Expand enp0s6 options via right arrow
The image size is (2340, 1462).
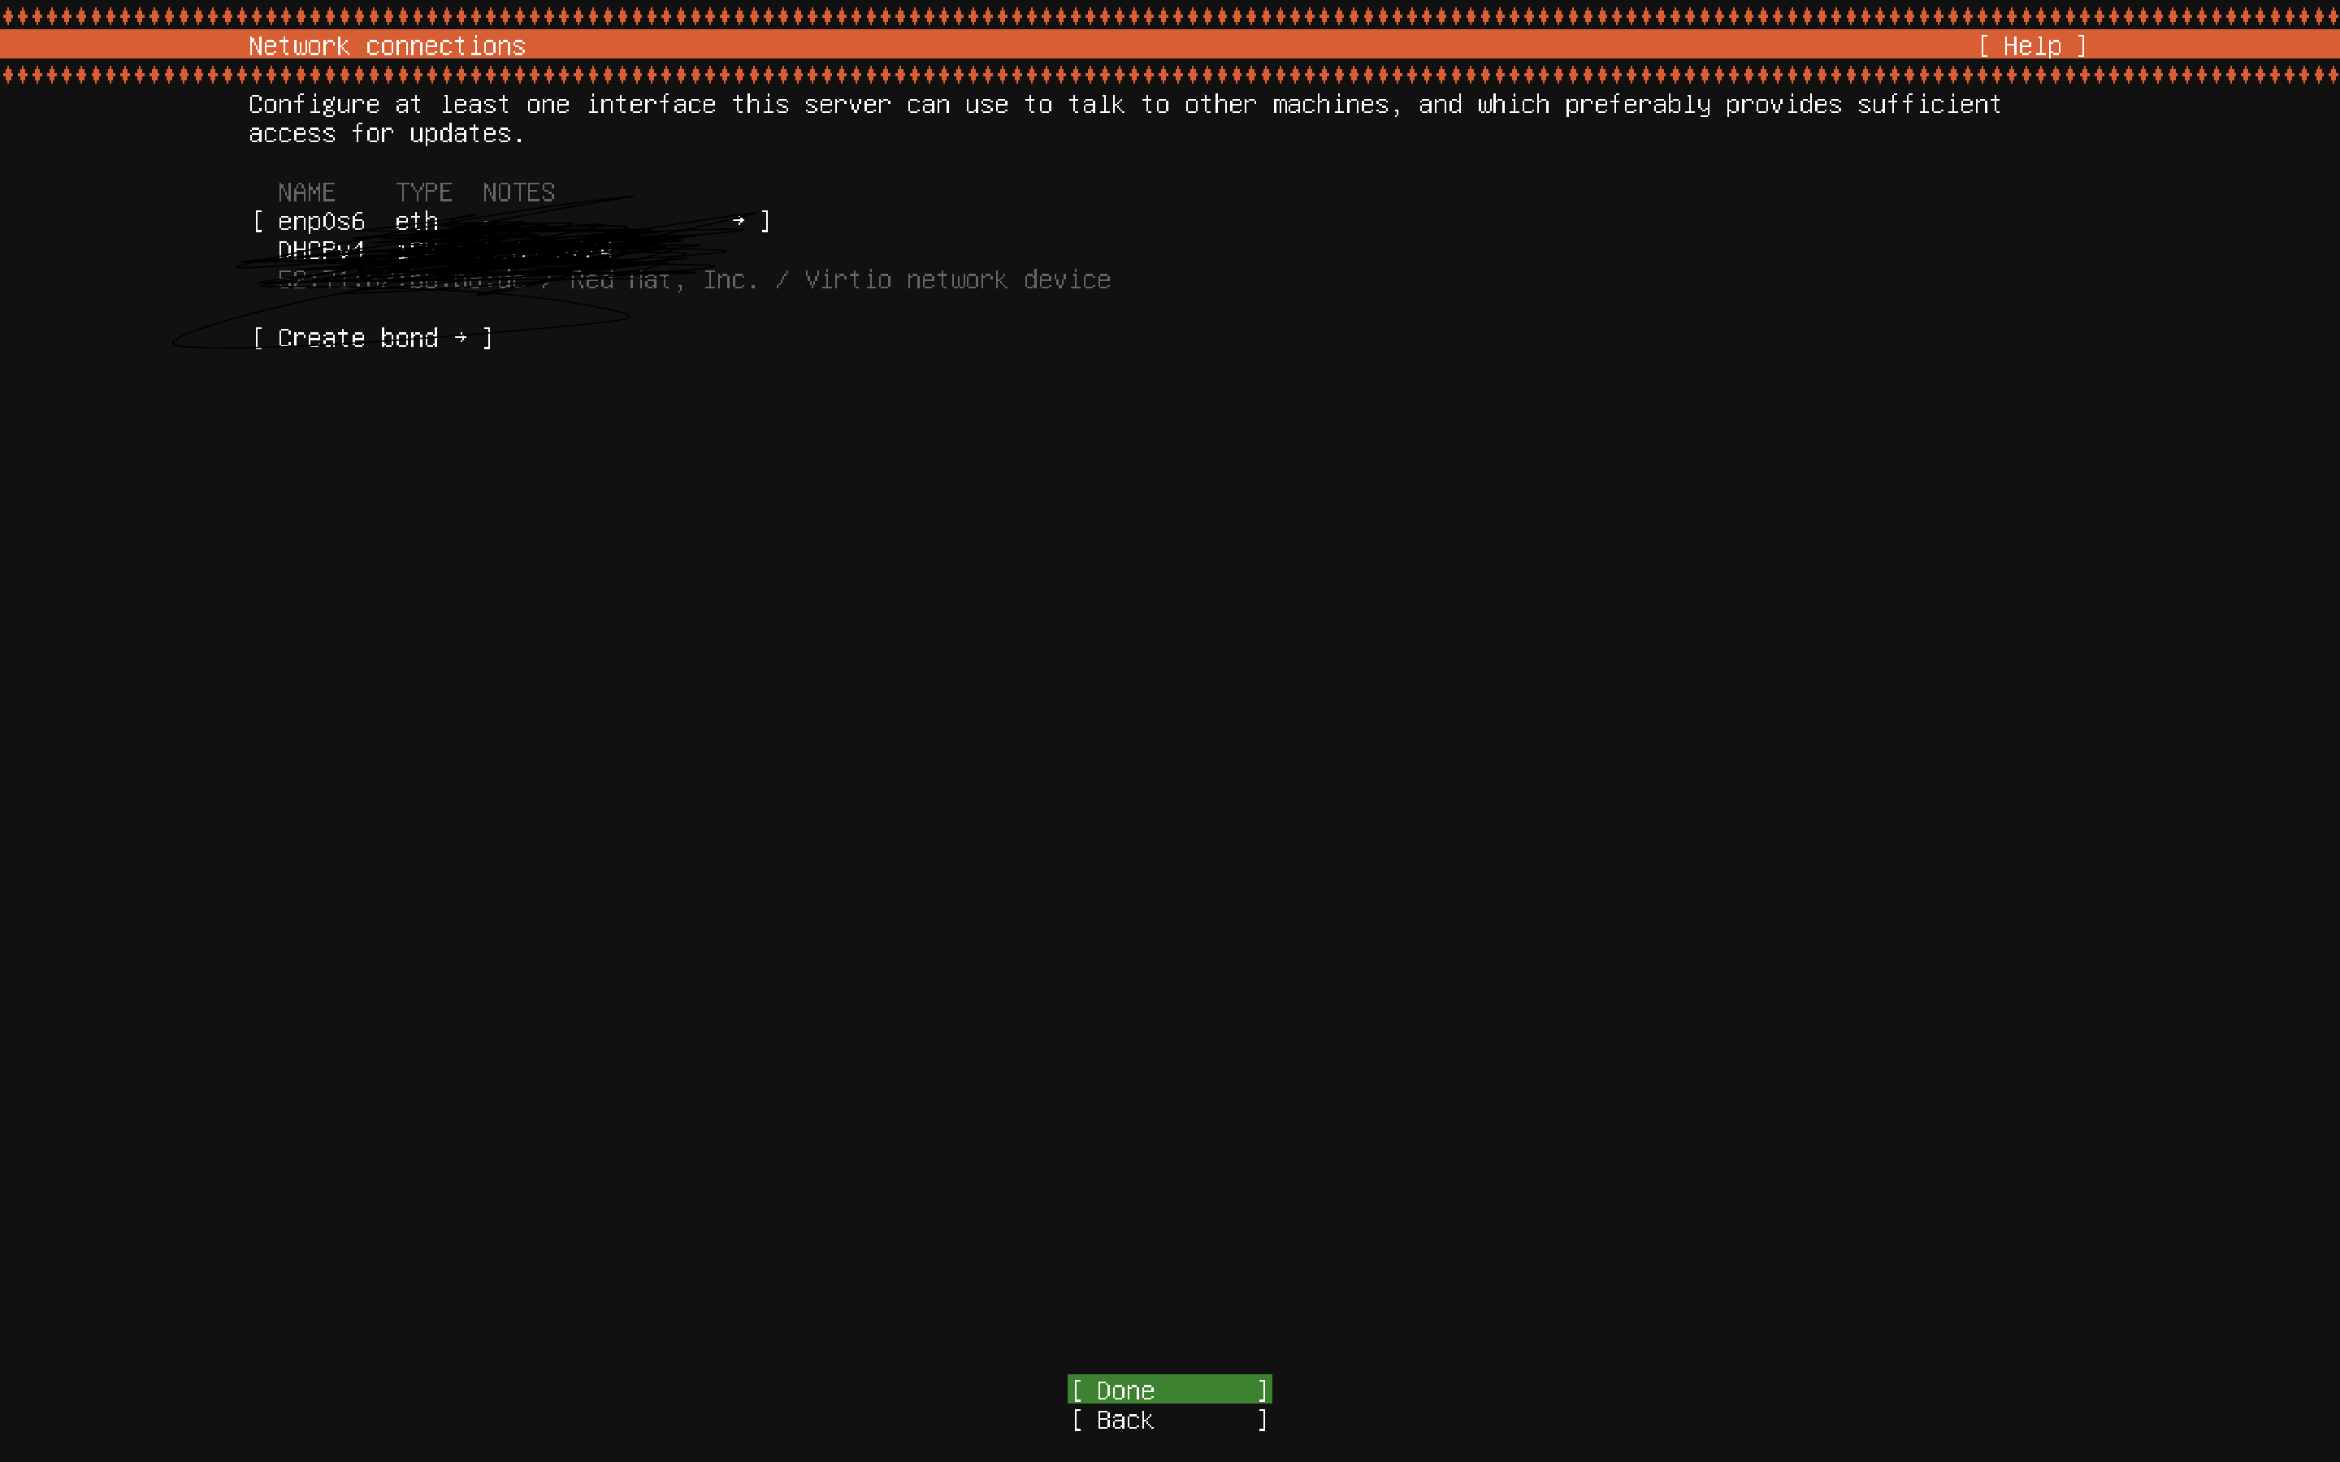pyautogui.click(x=739, y=222)
